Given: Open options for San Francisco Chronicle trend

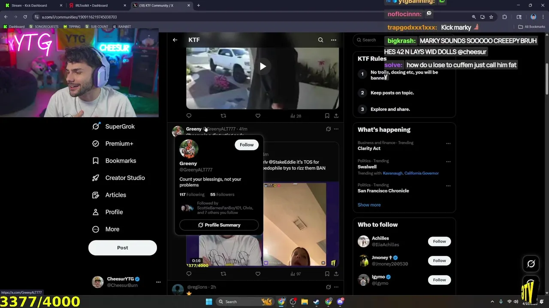Looking at the screenshot, I should tap(448, 186).
